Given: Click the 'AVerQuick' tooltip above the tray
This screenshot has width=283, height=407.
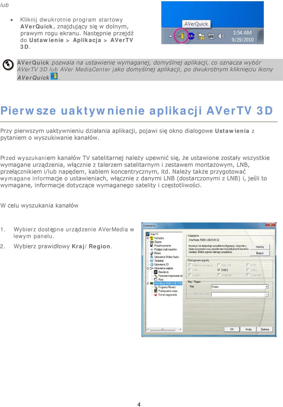Looking at the screenshot, I should click(x=196, y=24).
